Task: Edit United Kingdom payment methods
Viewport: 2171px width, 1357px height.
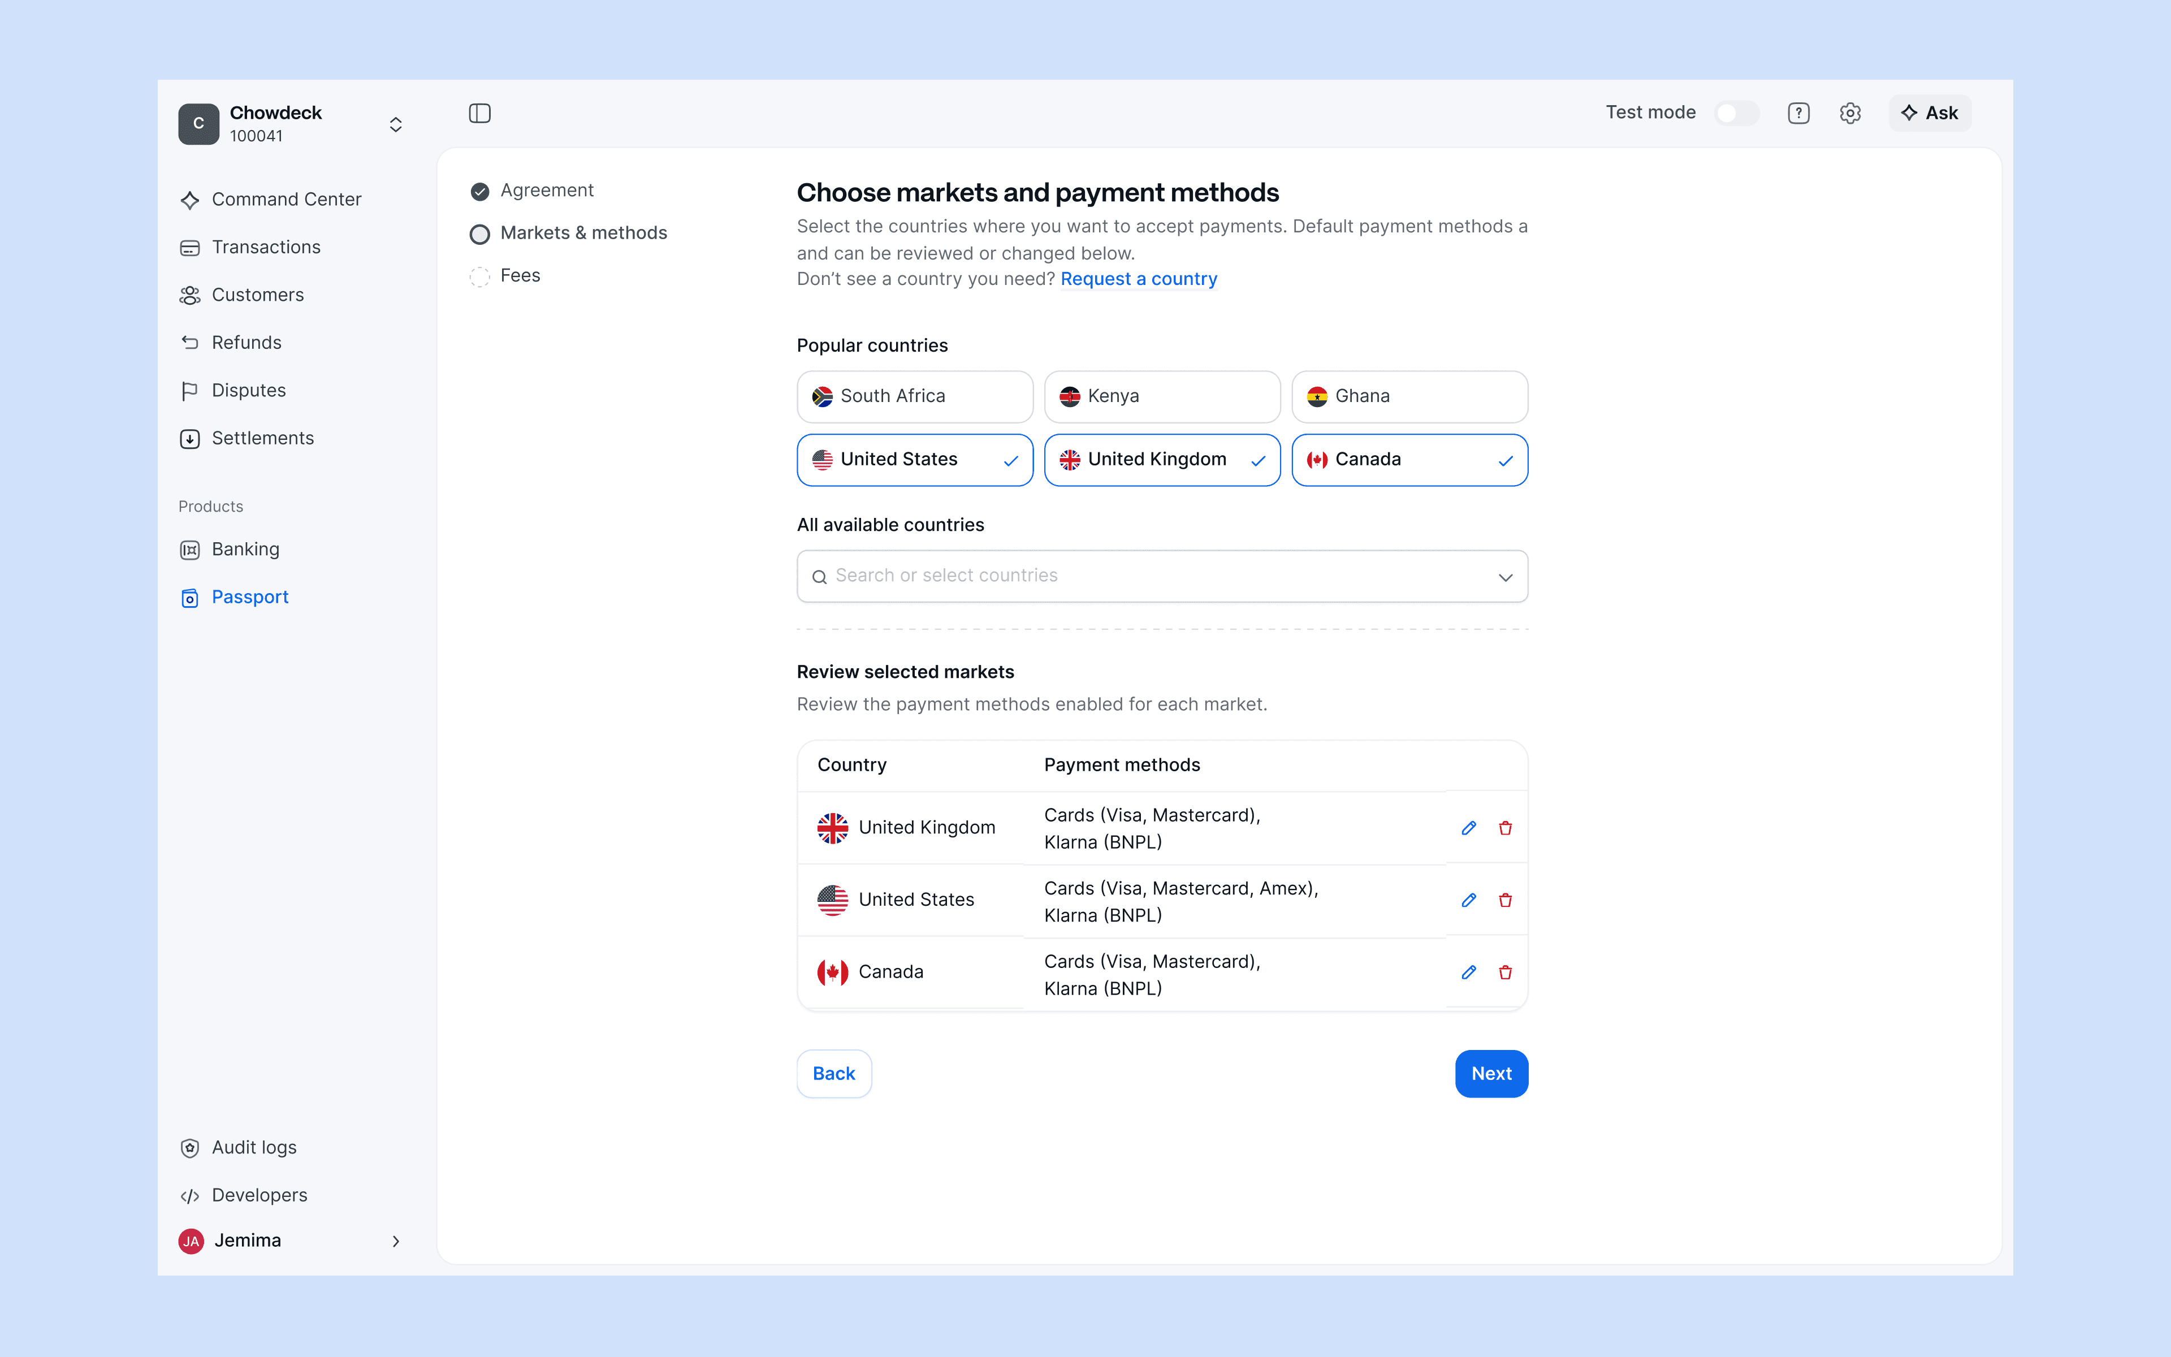Action: (1469, 827)
